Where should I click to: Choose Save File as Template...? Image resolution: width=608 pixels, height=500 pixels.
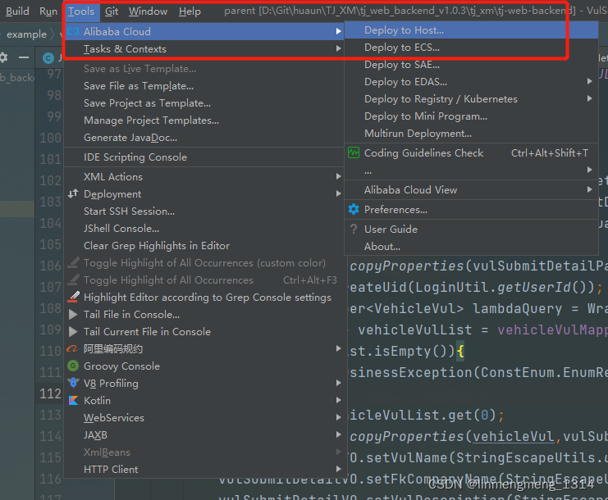tap(204, 86)
